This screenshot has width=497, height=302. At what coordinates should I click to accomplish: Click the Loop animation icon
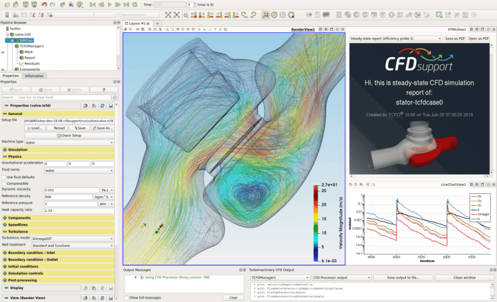[135, 4]
